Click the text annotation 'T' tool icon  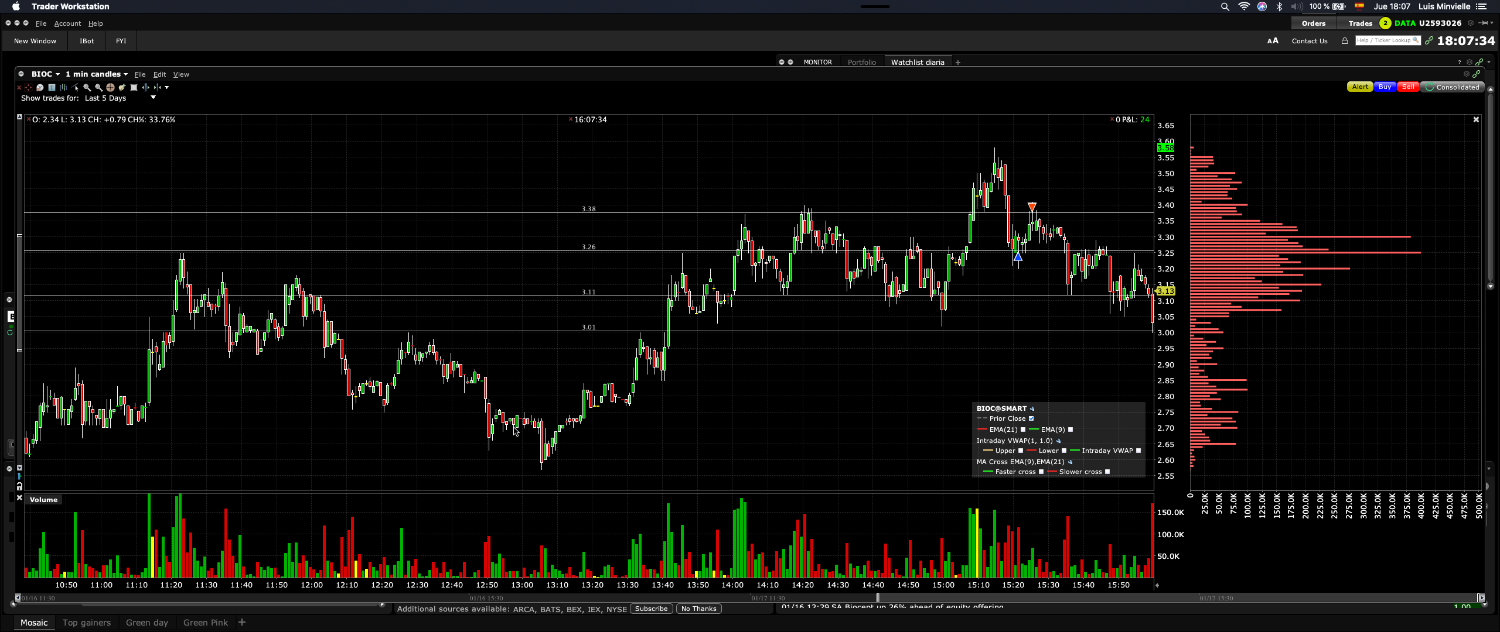point(52,88)
